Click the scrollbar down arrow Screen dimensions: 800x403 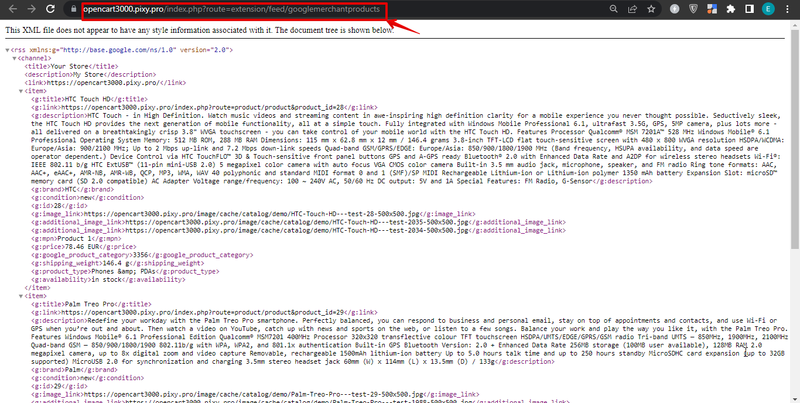click(x=795, y=398)
